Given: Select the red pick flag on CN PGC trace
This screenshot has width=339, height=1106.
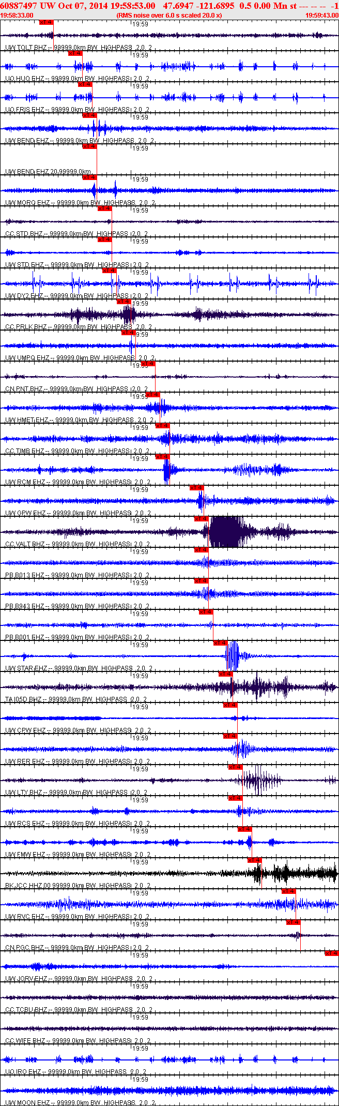Looking at the screenshot, I should (293, 922).
